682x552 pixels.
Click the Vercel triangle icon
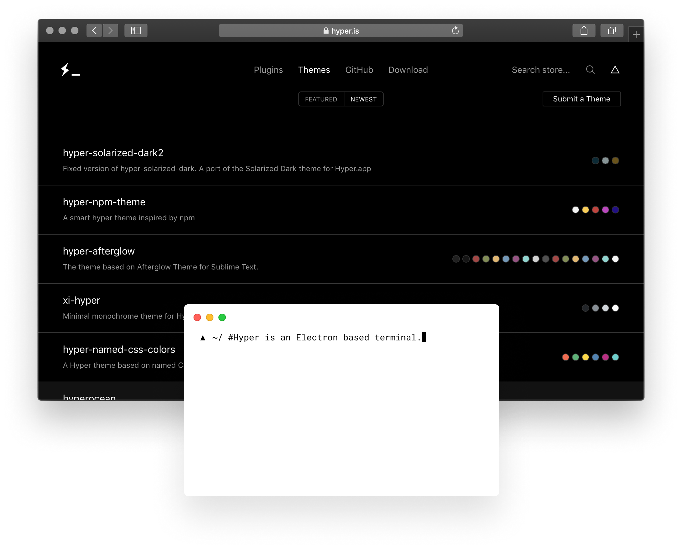pyautogui.click(x=615, y=70)
